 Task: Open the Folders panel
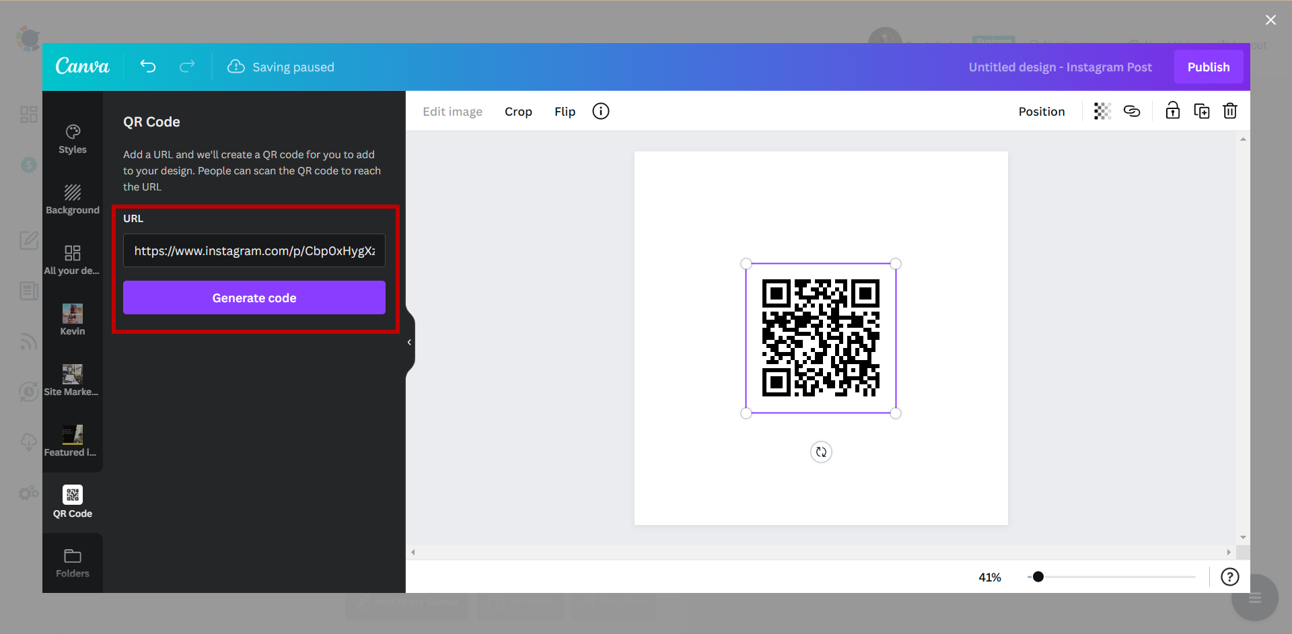tap(73, 562)
